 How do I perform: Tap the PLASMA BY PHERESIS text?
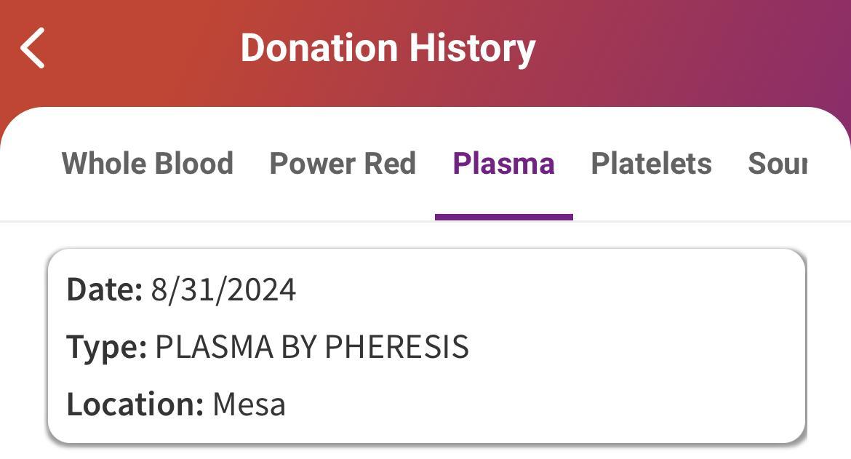click(312, 346)
